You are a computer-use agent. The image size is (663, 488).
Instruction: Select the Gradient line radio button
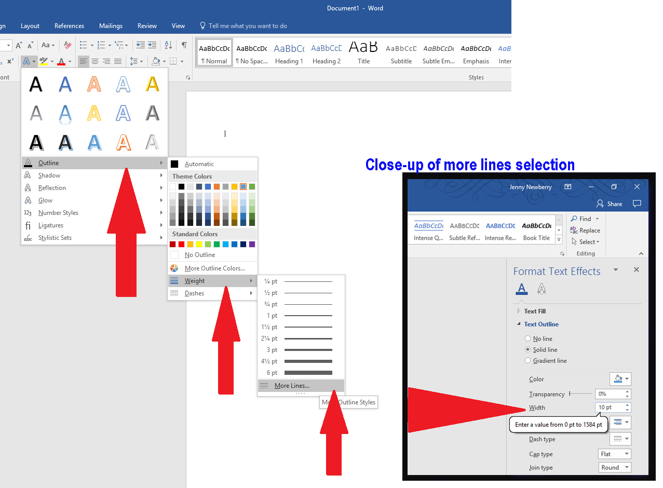[528, 360]
